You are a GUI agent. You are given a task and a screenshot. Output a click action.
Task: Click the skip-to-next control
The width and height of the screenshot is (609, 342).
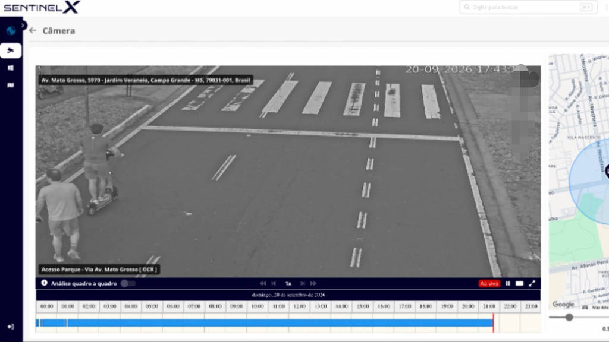(x=303, y=283)
